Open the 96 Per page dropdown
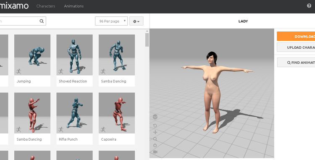The image size is (315, 160). [x=111, y=21]
